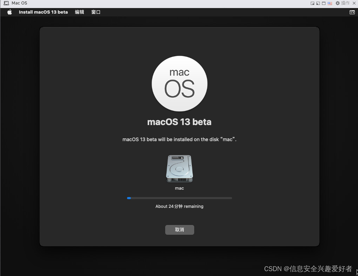Click the keyboard input menu bar icon
Image resolution: width=358 pixels, height=276 pixels.
pos(352,12)
